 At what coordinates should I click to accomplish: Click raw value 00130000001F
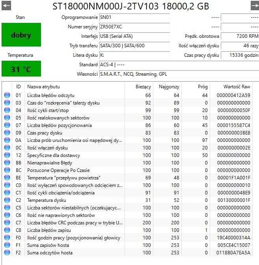[x=234, y=200]
